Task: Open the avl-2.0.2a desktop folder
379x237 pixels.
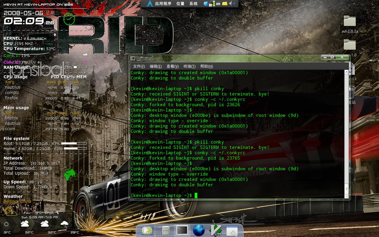Action: pos(350,25)
